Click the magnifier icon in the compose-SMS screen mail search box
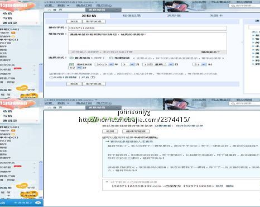This screenshot has height=207, width=260. click(233, 6)
